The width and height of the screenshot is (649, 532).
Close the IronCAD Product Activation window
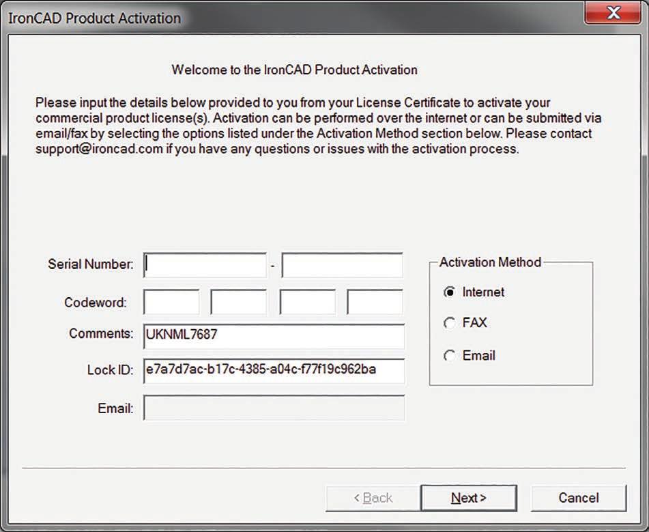pos(614,12)
